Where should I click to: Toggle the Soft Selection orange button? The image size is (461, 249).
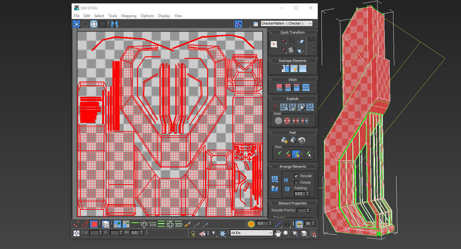click(251, 223)
